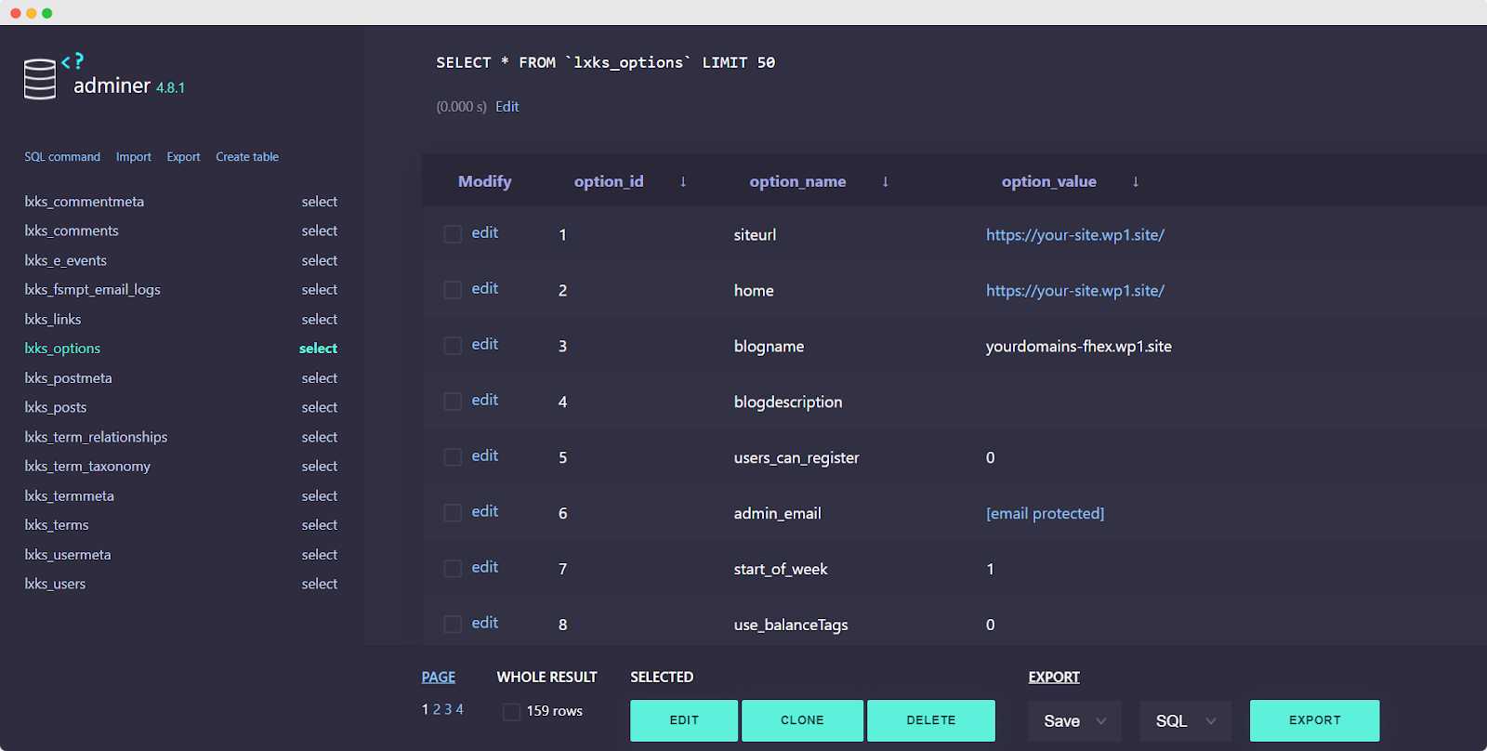Tick the checkbox for use_balanceTags row
The height and width of the screenshot is (751, 1487).
[453, 625]
